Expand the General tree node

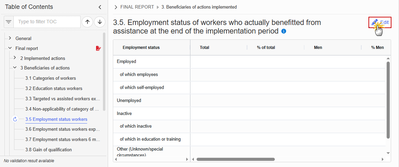10,38
